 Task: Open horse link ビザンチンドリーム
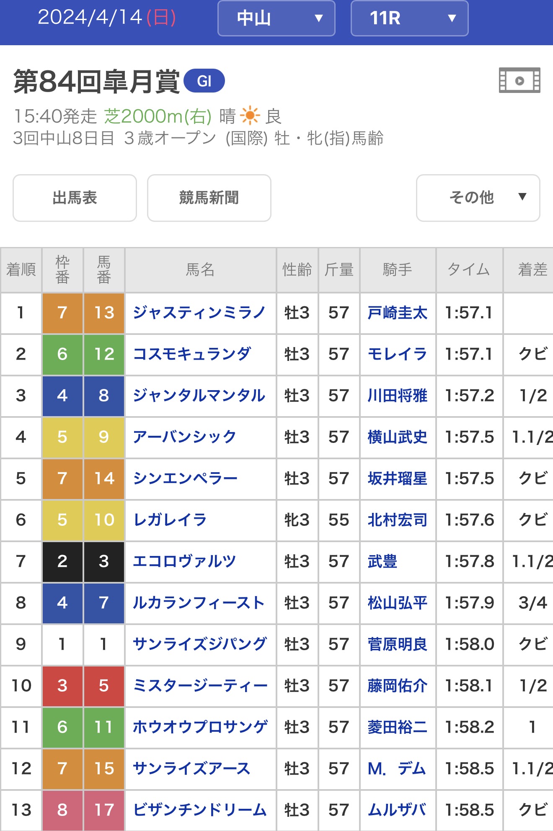pos(200,810)
